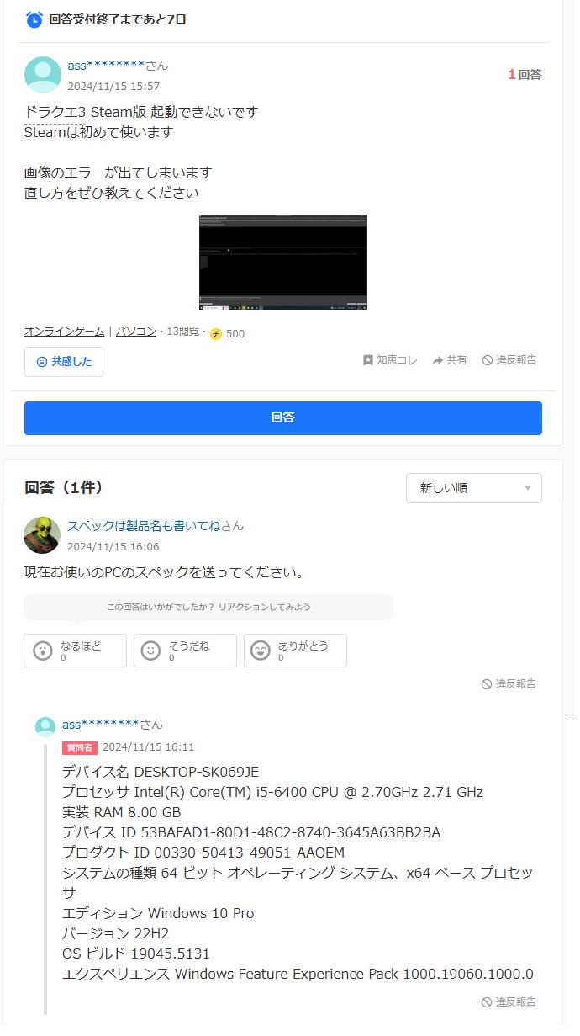Click the 知恵コレ bookmark icon
580x1036 pixels.
367,360
